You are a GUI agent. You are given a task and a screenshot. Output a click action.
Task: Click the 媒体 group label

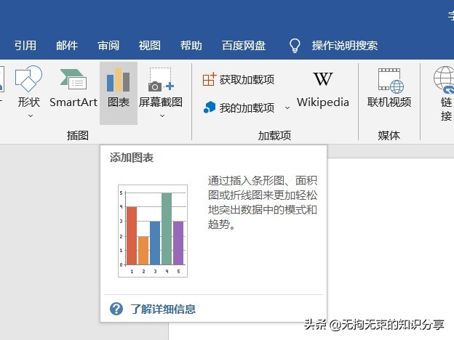point(389,135)
